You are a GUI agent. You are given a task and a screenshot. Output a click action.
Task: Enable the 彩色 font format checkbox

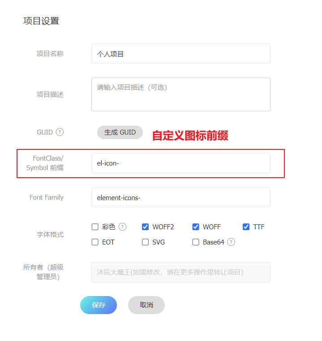[95, 227]
